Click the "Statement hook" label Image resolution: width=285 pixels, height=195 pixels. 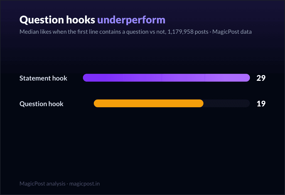point(43,78)
